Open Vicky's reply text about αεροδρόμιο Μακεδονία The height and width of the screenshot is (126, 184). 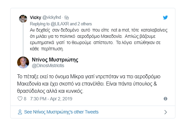point(98,39)
